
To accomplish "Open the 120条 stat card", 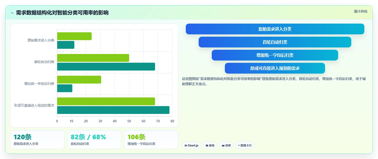I will point(37,140).
